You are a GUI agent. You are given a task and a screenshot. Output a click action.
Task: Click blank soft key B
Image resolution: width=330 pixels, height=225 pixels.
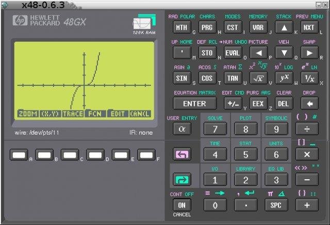[44, 155]
